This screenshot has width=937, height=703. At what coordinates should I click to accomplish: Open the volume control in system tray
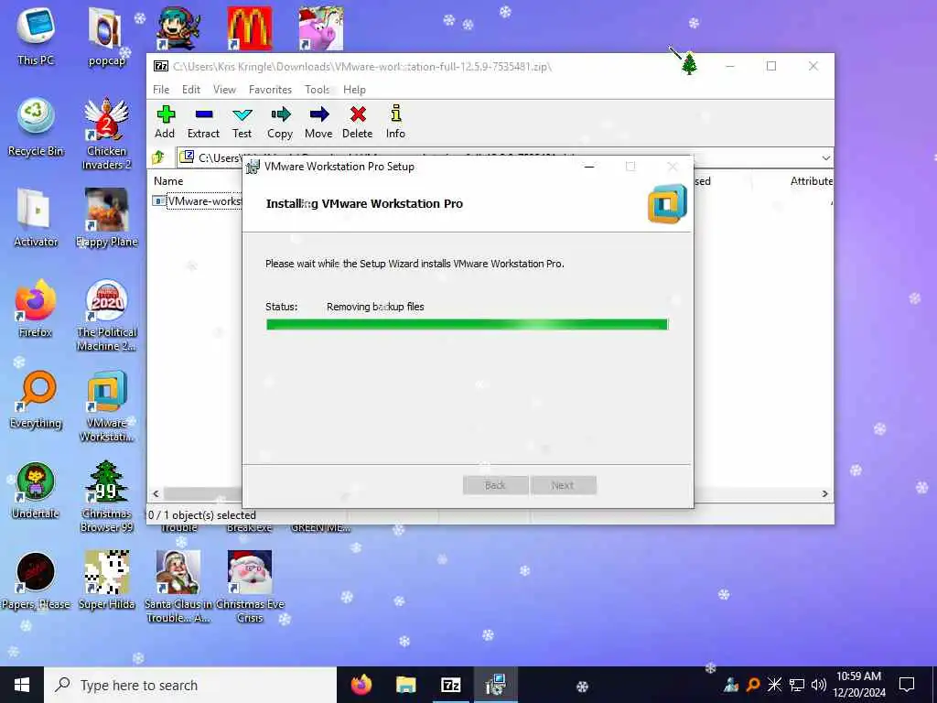[819, 685]
